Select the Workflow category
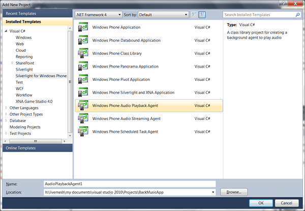Screen dimensions: 305x211 (x=24, y=95)
